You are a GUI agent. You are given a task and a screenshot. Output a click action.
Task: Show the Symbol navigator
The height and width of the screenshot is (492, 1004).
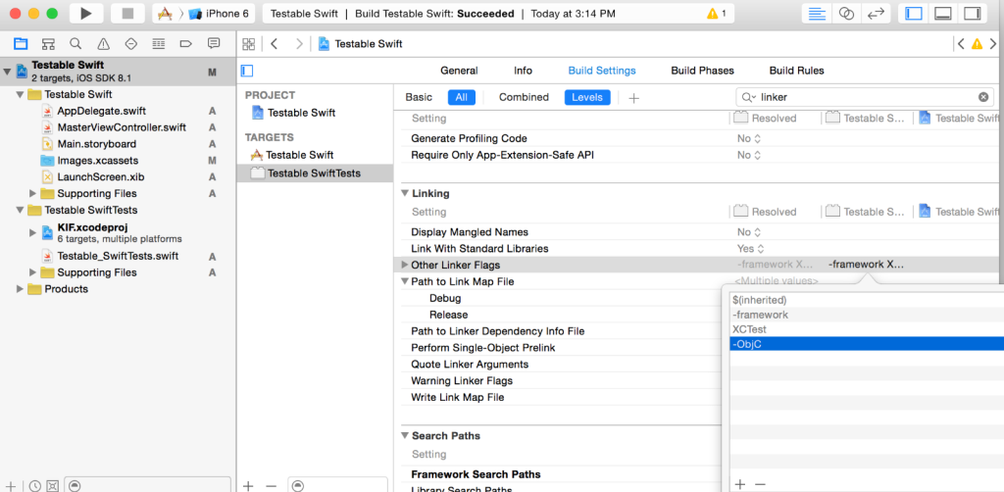(x=48, y=43)
